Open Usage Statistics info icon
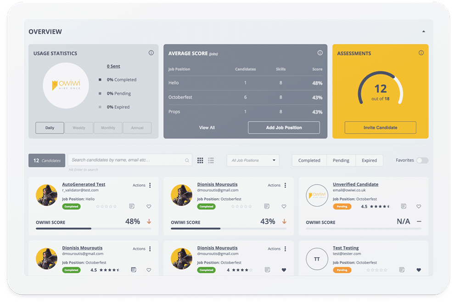 point(151,53)
